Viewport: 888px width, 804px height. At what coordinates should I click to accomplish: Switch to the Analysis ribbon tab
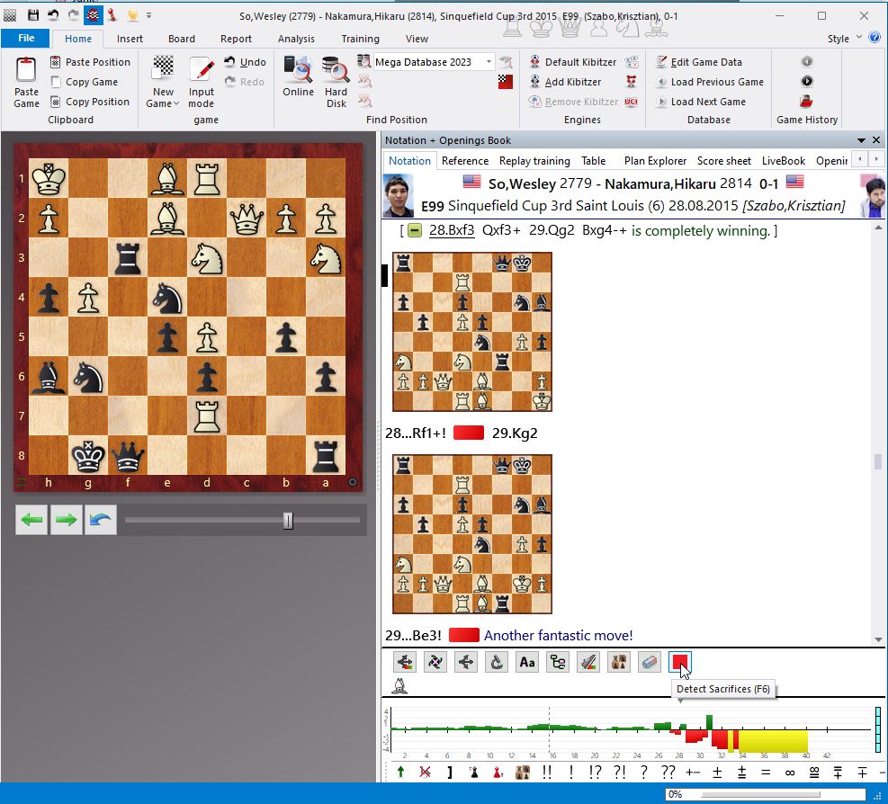point(296,39)
